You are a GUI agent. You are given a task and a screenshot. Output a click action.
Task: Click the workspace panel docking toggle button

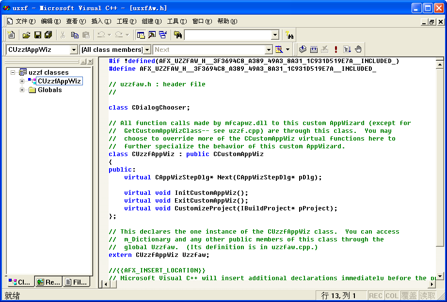[83, 62]
